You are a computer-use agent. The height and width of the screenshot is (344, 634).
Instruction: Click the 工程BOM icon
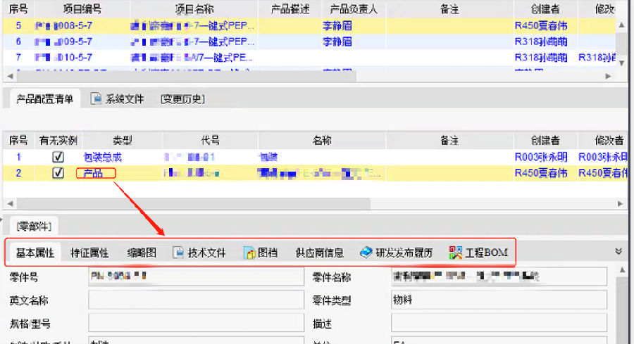tap(455, 253)
